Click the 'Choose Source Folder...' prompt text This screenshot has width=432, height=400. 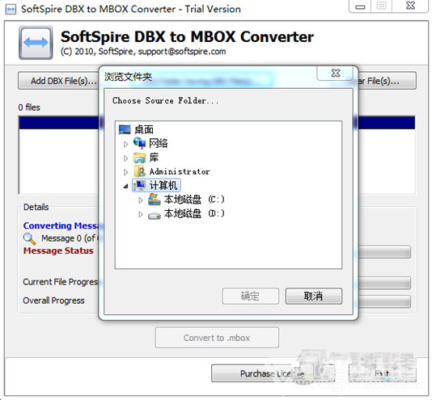pos(165,100)
